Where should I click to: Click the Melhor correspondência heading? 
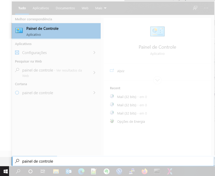(34, 19)
